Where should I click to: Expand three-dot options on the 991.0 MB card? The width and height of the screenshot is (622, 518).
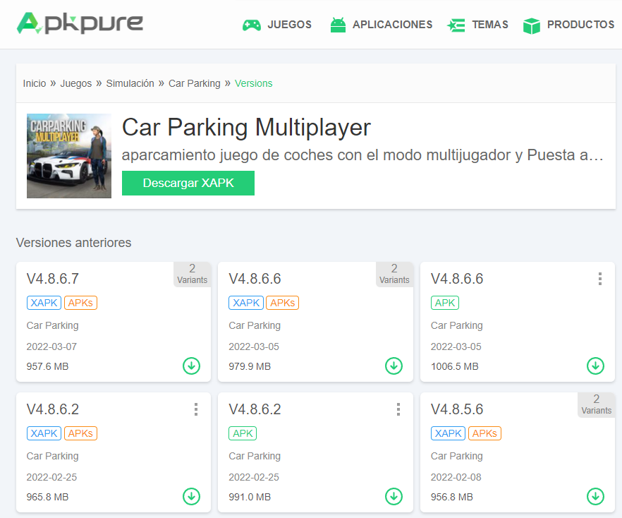point(398,409)
